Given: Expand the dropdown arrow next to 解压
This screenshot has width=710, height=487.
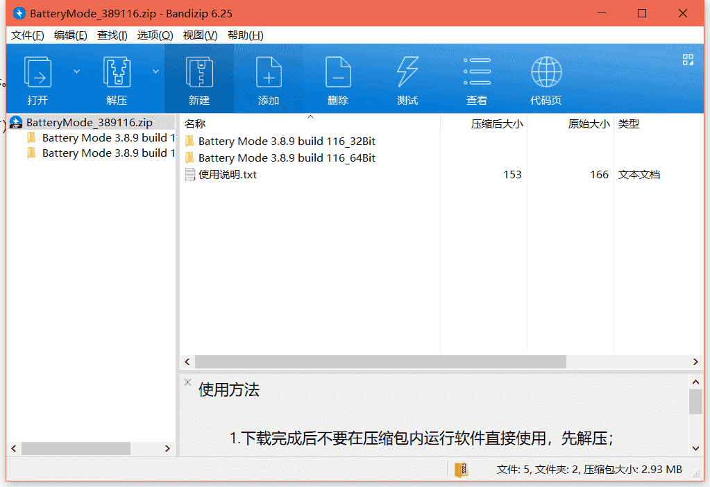Looking at the screenshot, I should pyautogui.click(x=155, y=71).
